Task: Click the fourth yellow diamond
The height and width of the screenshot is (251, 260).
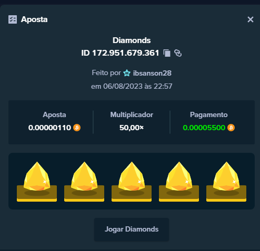Action: coord(179,176)
